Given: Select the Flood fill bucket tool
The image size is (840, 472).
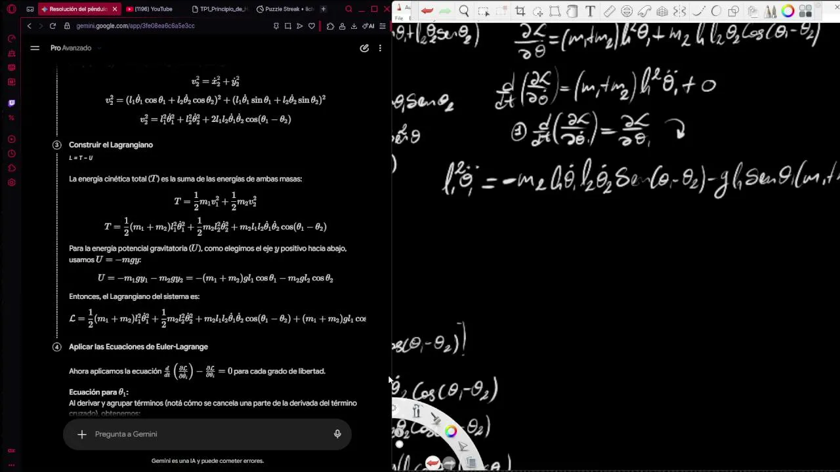Looking at the screenshot, I should (572, 11).
